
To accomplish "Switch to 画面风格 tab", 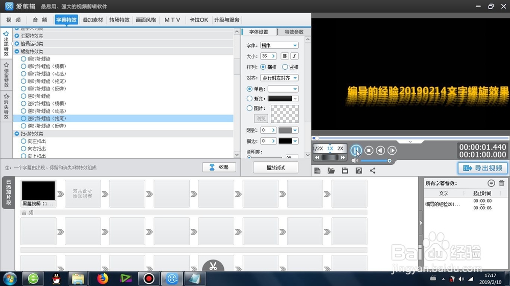I will (x=146, y=20).
